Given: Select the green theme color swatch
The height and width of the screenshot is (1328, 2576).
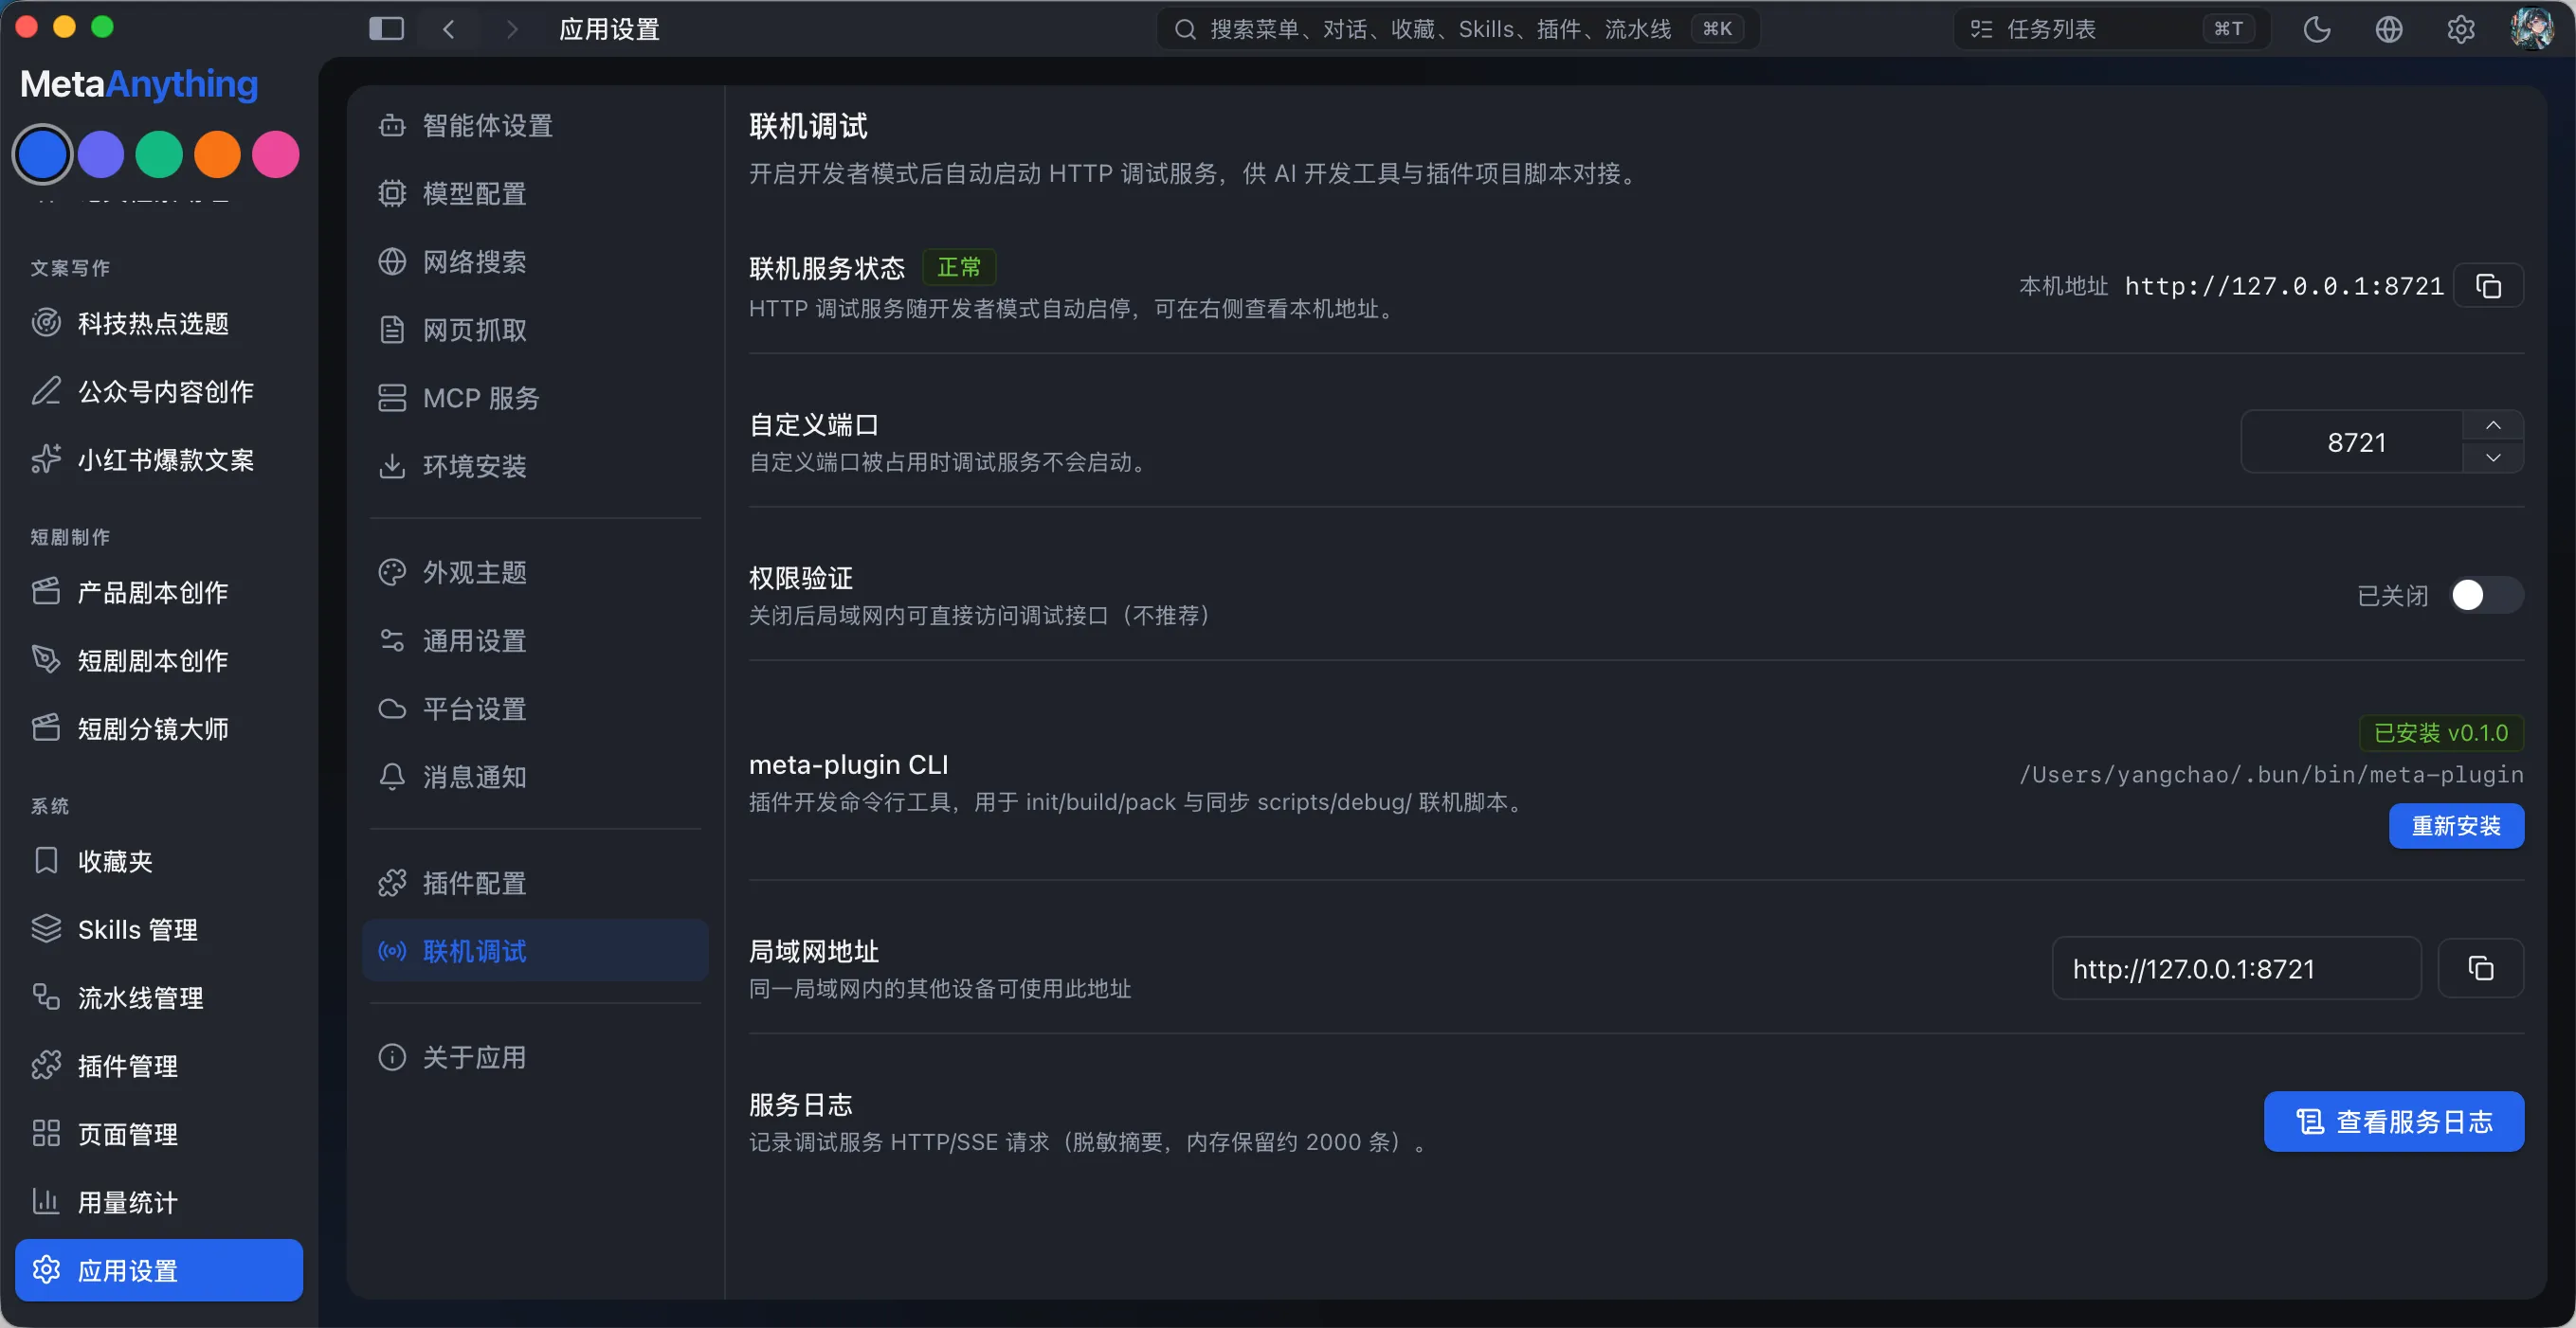Looking at the screenshot, I should click(x=159, y=155).
